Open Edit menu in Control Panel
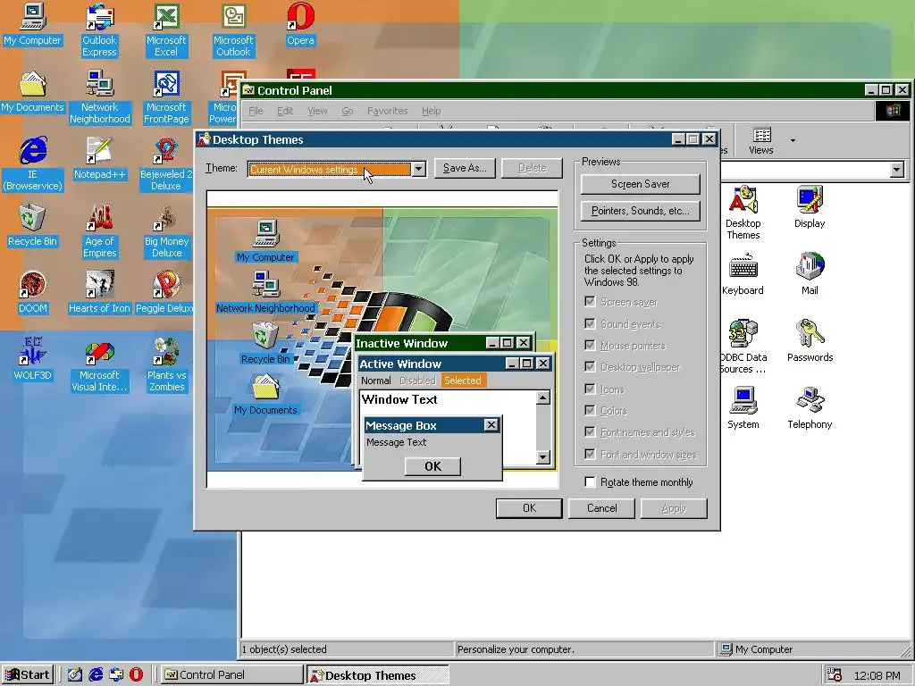Viewport: 915px width, 686px height. click(285, 111)
